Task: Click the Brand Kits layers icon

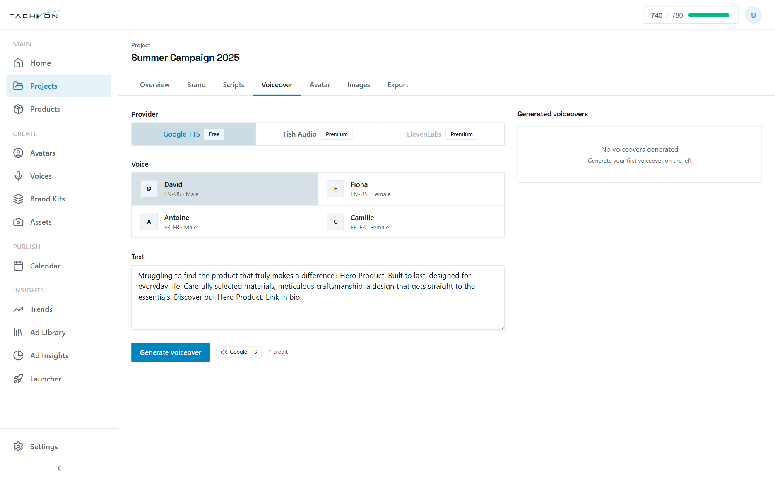Action: [18, 199]
